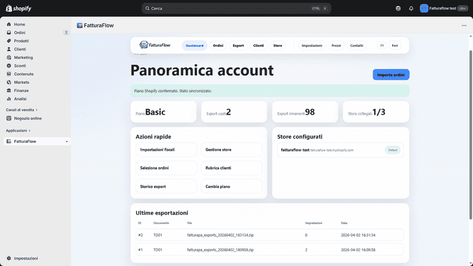Click the FatturaFlow icon in the page header
Image resolution: width=473 pixels, height=266 pixels.
click(x=79, y=26)
